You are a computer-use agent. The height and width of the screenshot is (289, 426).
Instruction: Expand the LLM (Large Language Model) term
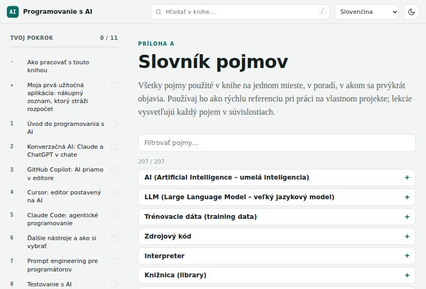[276, 197]
